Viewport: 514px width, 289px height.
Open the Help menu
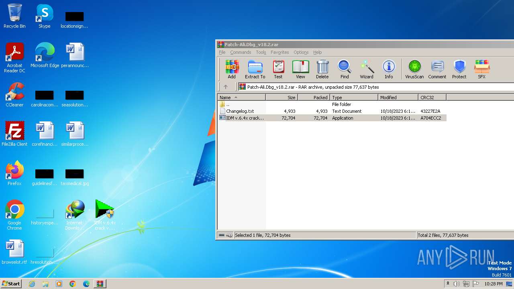click(x=318, y=52)
